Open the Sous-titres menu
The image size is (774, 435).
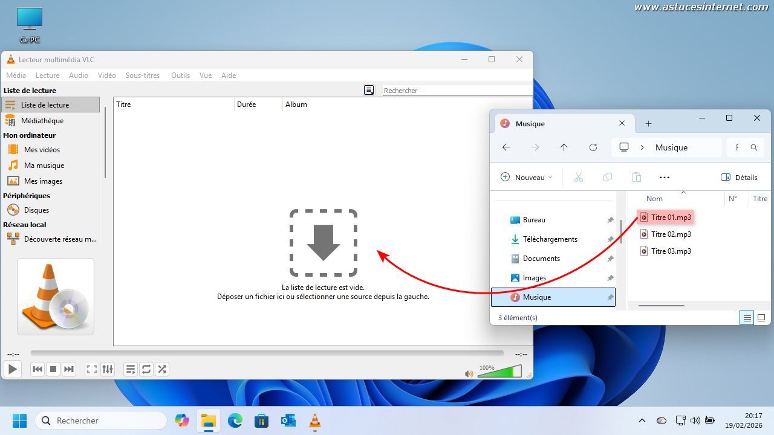(x=143, y=76)
